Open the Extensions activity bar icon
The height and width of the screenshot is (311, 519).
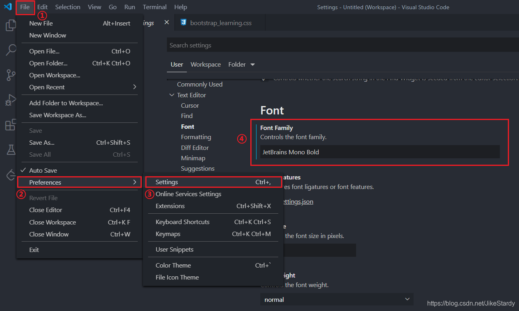click(10, 125)
